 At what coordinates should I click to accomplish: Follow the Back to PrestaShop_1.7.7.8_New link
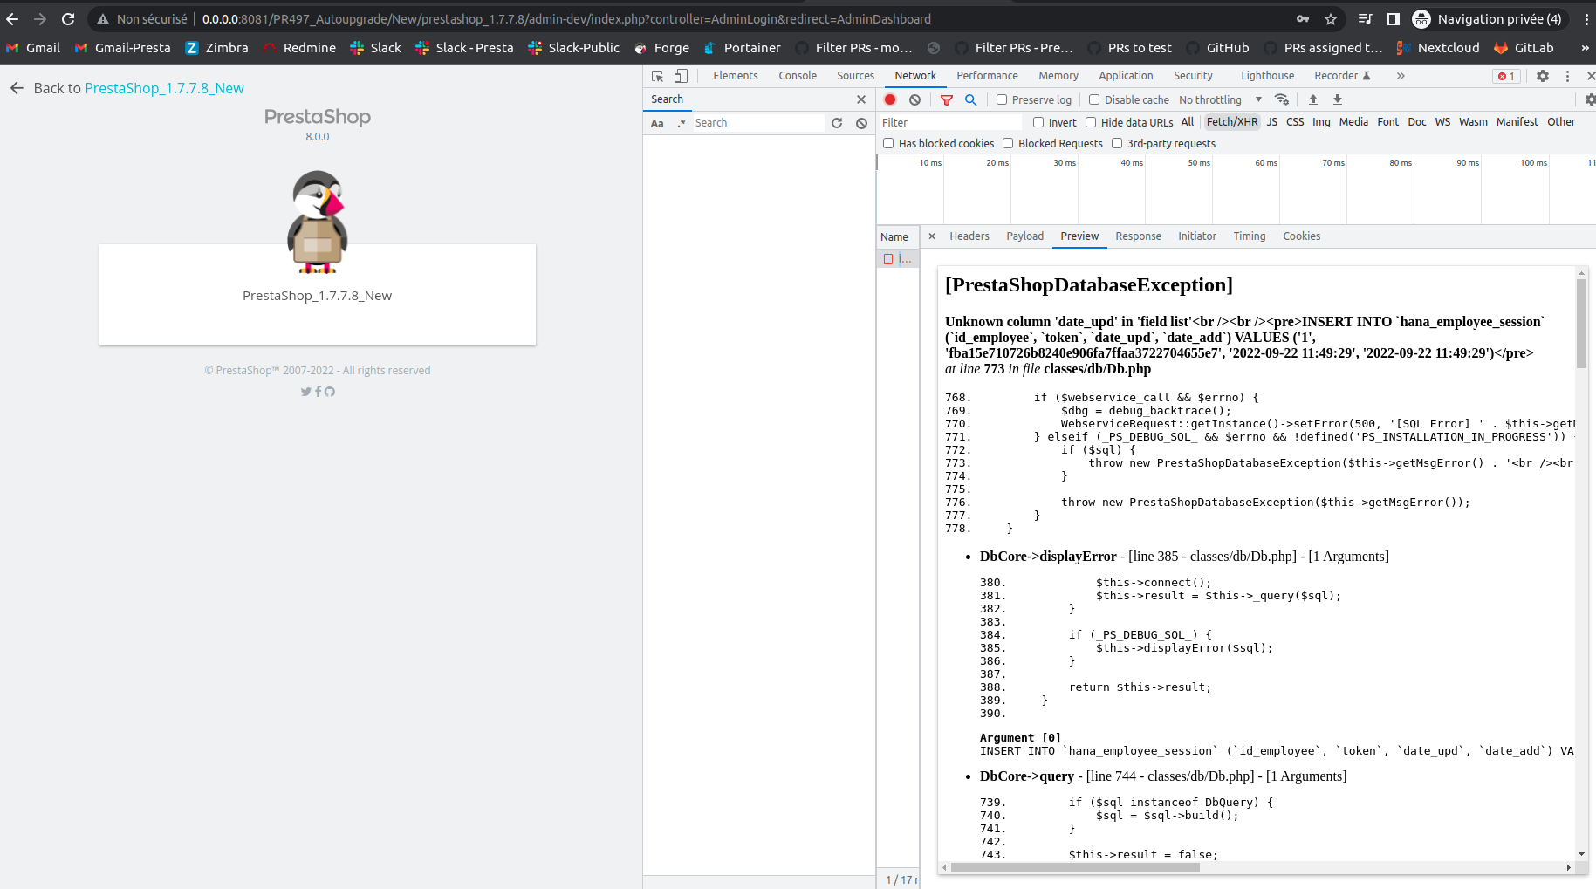(x=164, y=88)
